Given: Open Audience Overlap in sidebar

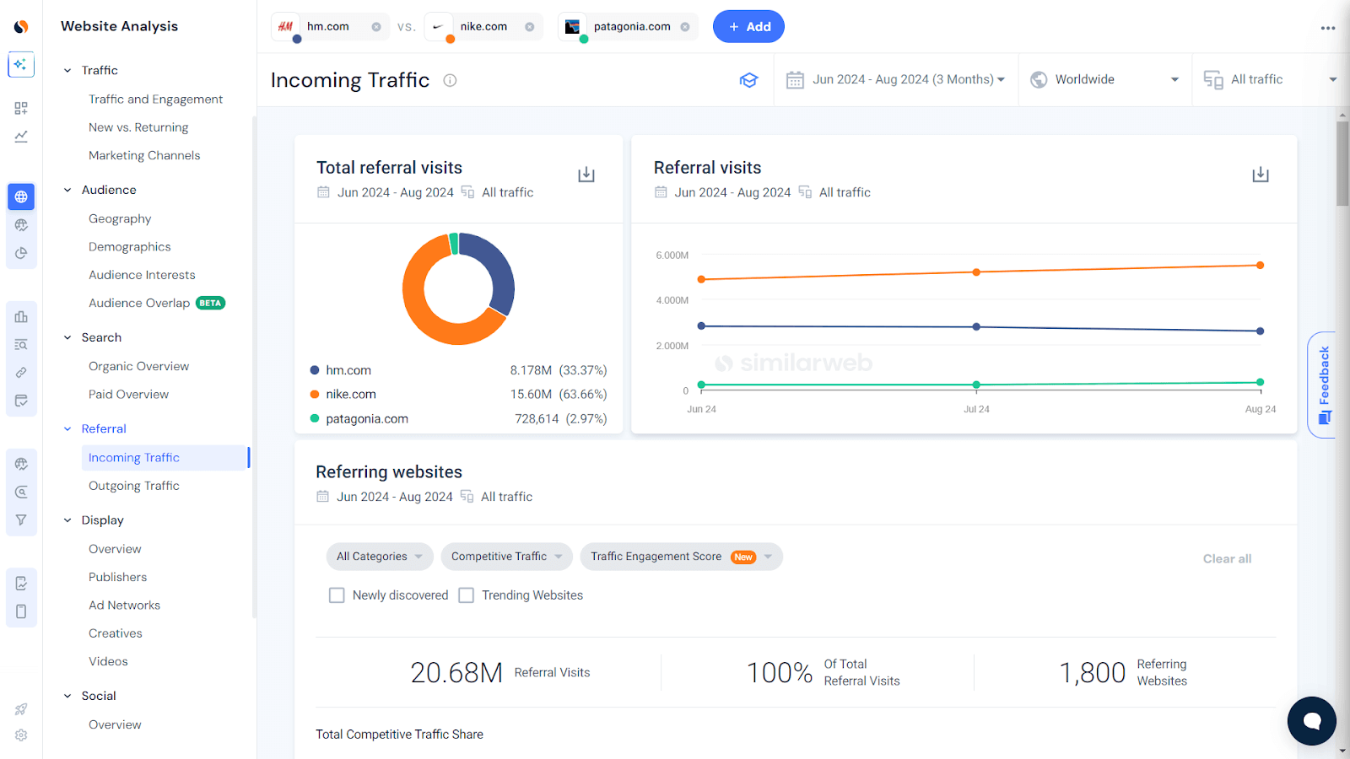Looking at the screenshot, I should (139, 303).
